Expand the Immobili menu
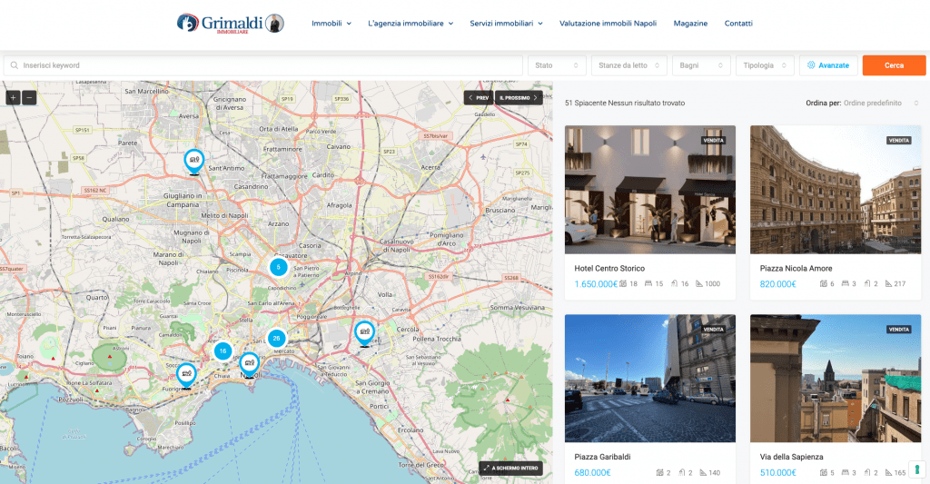Screen dimensions: 930x484 [x=331, y=23]
